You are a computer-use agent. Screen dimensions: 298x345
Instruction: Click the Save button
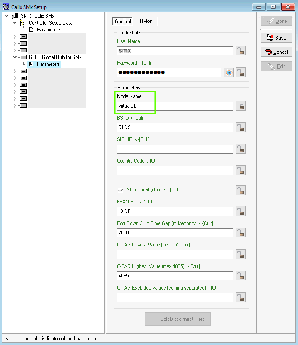(276, 38)
